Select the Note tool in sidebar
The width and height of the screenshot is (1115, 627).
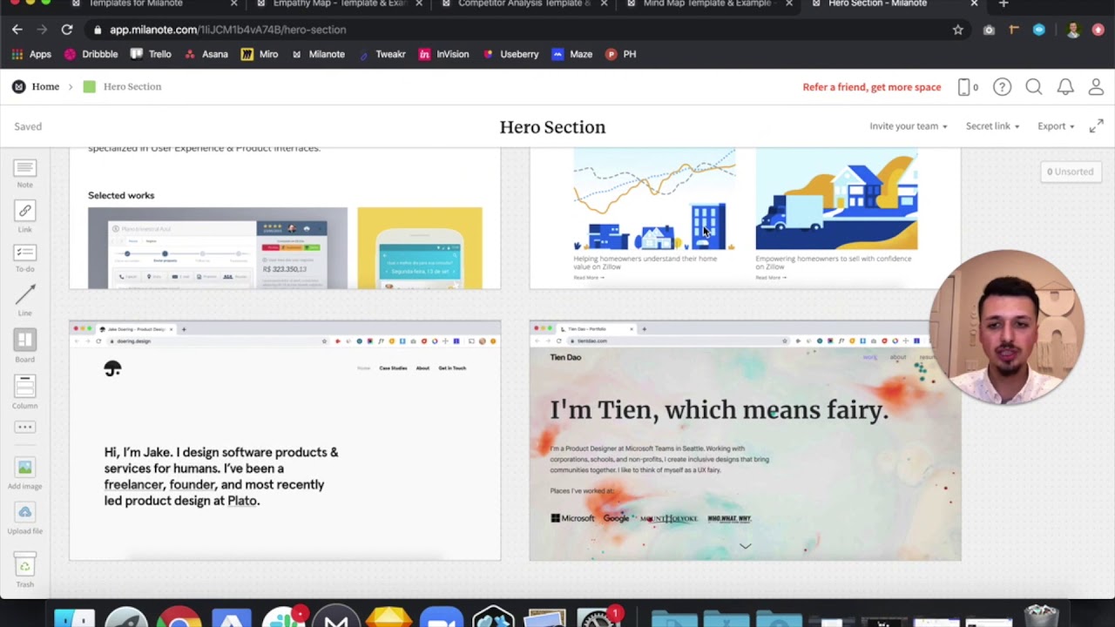point(24,172)
